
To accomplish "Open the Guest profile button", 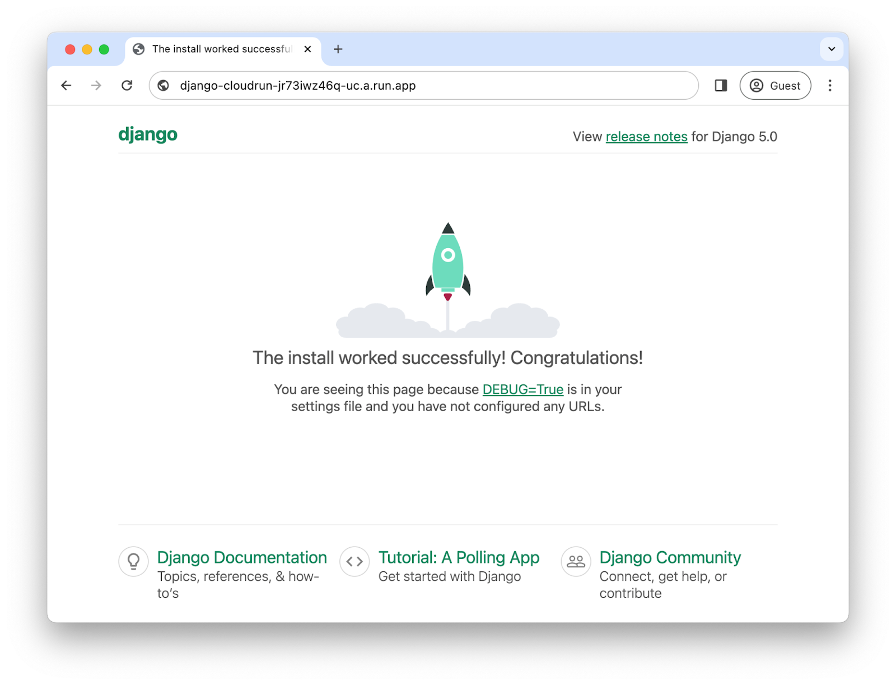I will tap(775, 86).
